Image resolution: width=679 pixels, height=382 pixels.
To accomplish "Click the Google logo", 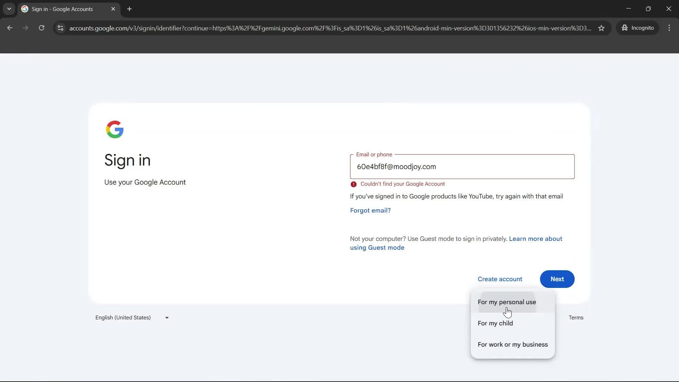I will (x=115, y=129).
